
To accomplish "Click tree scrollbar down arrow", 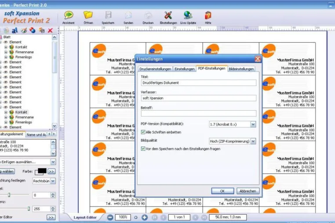I will pos(55,126).
